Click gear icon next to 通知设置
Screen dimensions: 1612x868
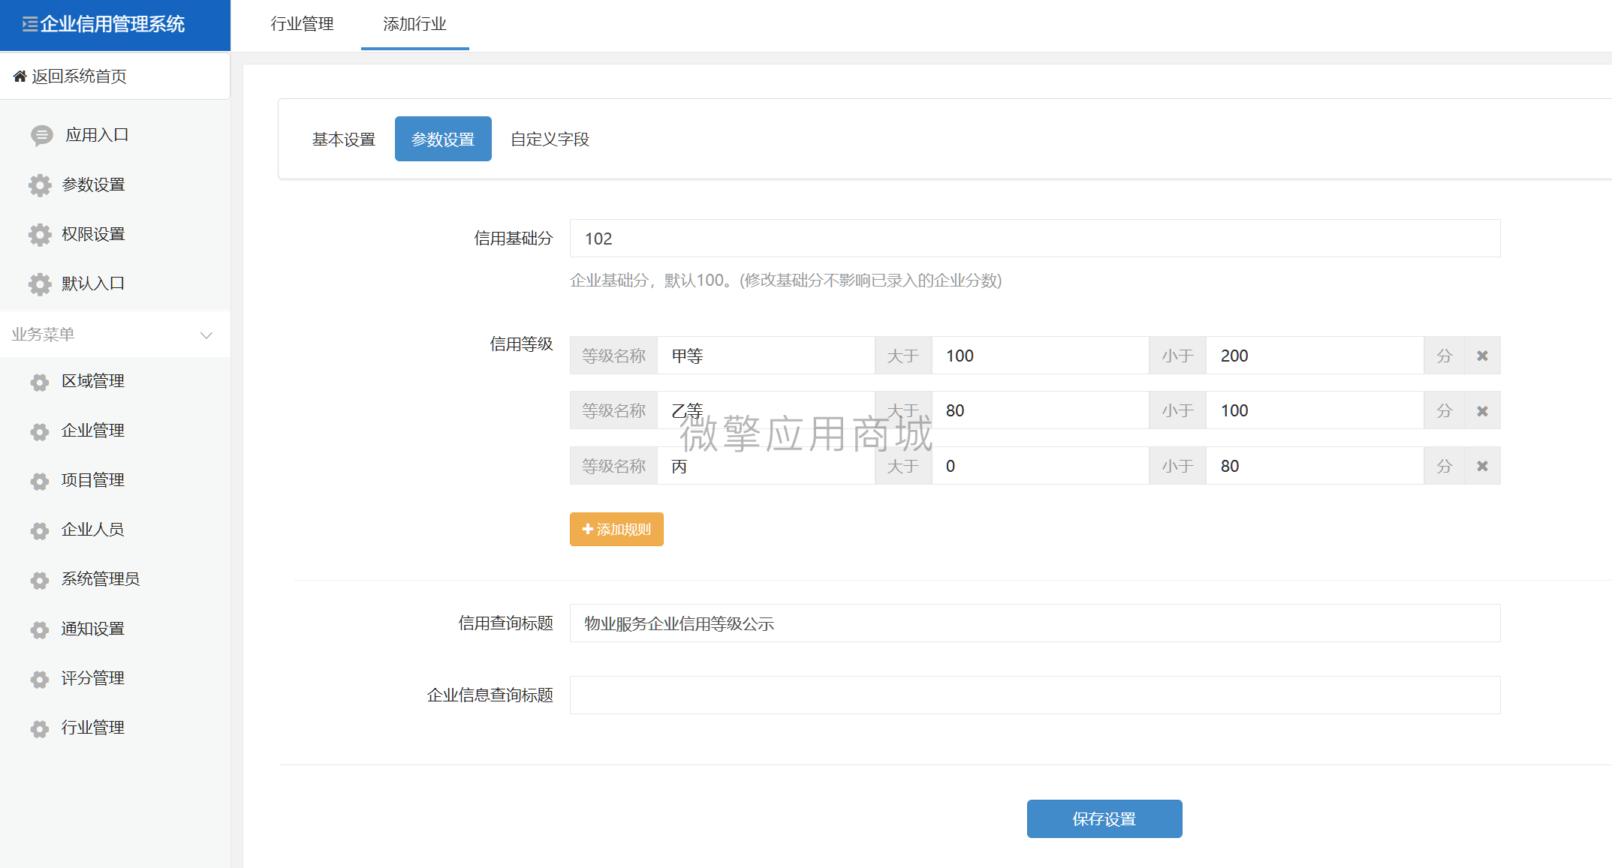pos(40,629)
